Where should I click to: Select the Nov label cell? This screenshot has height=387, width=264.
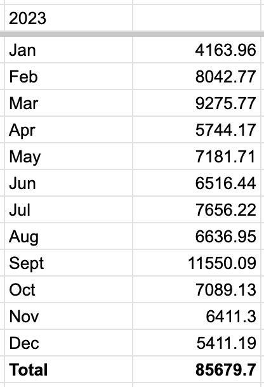(69, 317)
